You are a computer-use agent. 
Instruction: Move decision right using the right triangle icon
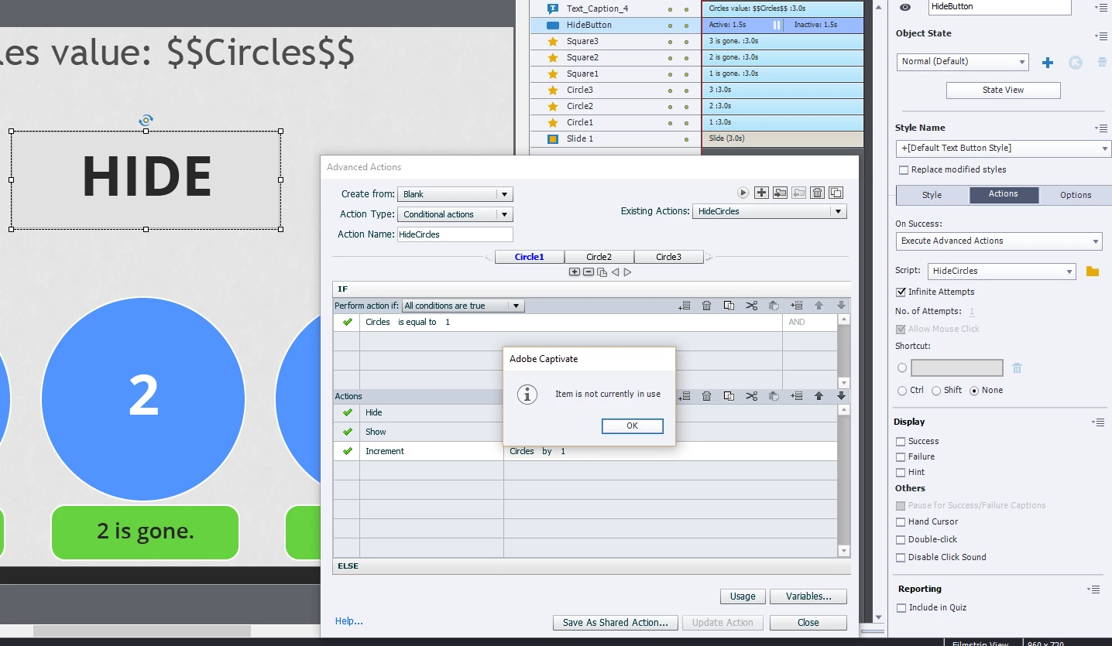[x=627, y=272]
